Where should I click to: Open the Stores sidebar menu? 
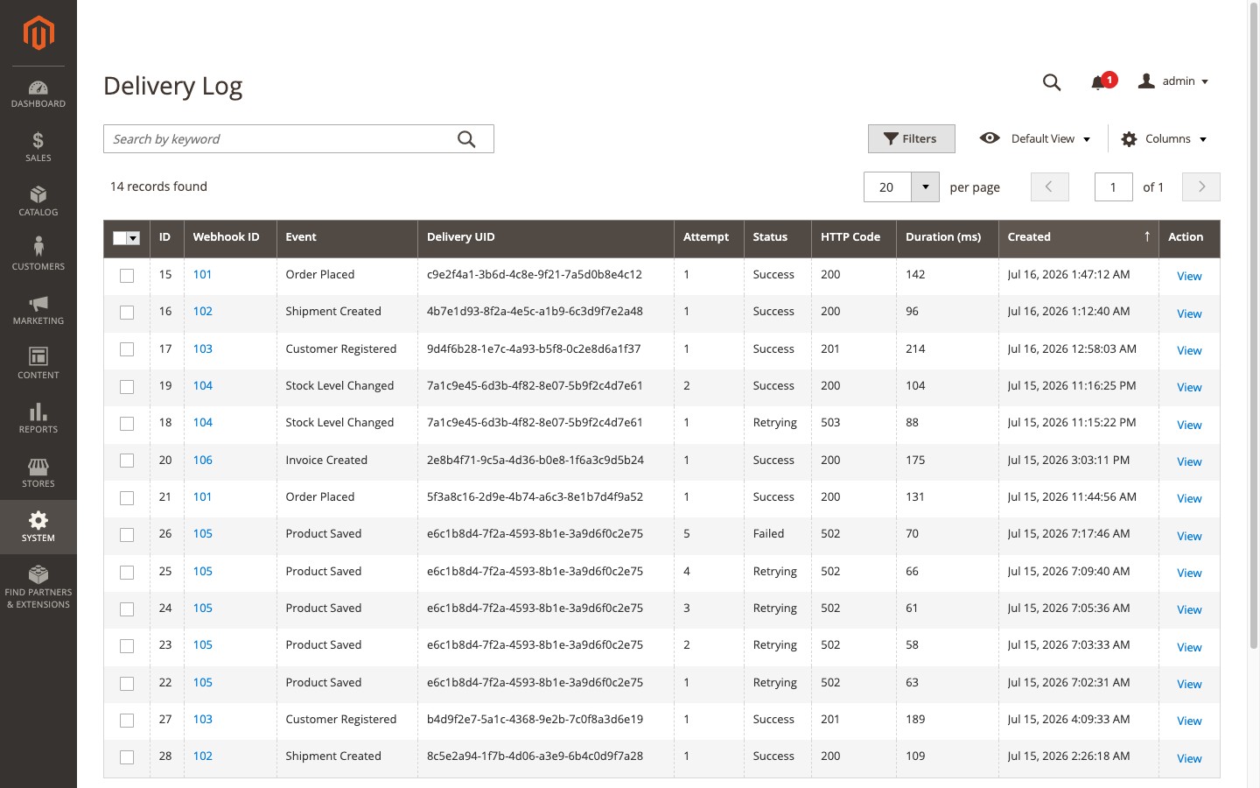tap(38, 473)
